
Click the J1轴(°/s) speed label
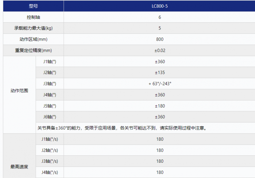[x=50, y=139]
